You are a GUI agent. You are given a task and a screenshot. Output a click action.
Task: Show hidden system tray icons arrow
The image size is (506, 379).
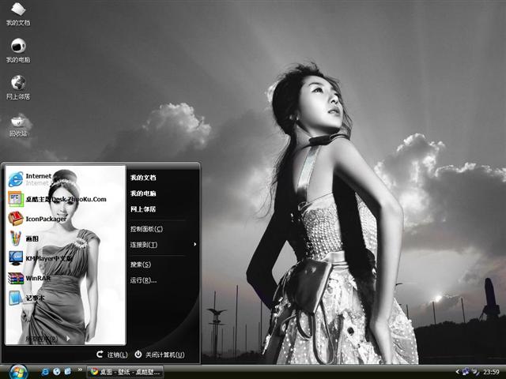457,372
